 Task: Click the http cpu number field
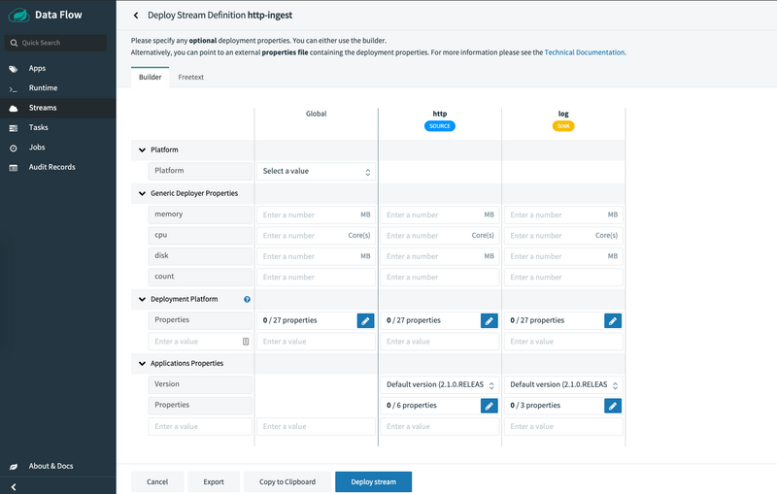click(x=440, y=236)
